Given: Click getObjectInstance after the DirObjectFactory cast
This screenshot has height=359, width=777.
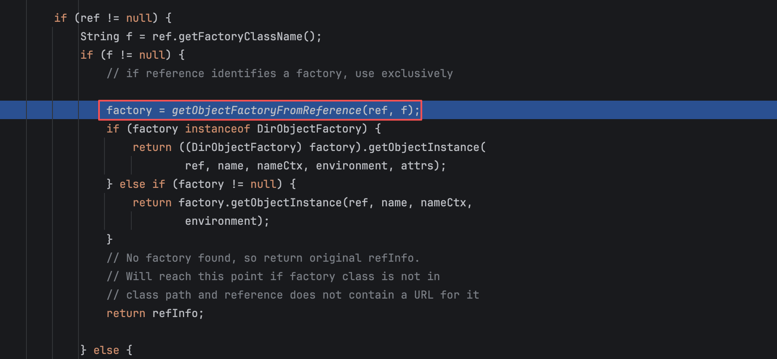Looking at the screenshot, I should (x=424, y=147).
